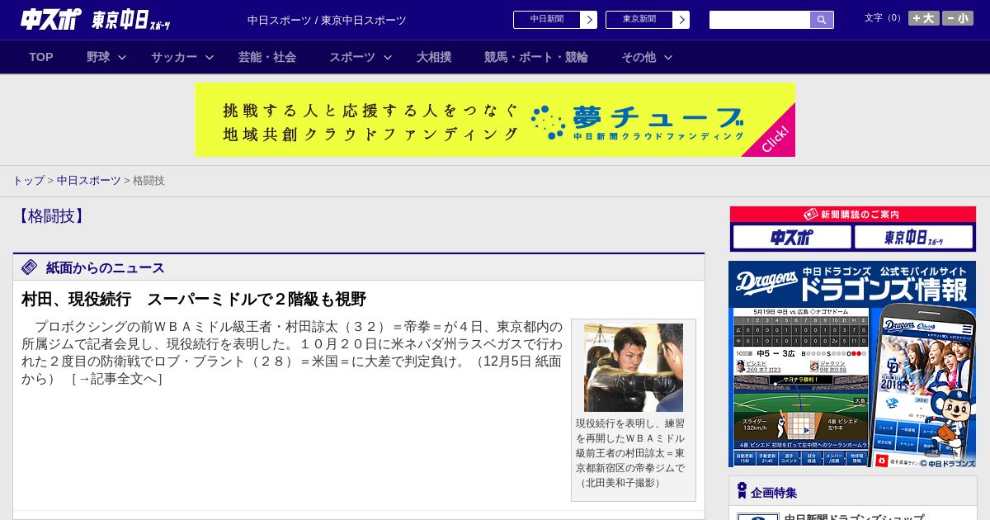990x520 pixels.
Task: Focus the site search input field
Action: tap(760, 20)
